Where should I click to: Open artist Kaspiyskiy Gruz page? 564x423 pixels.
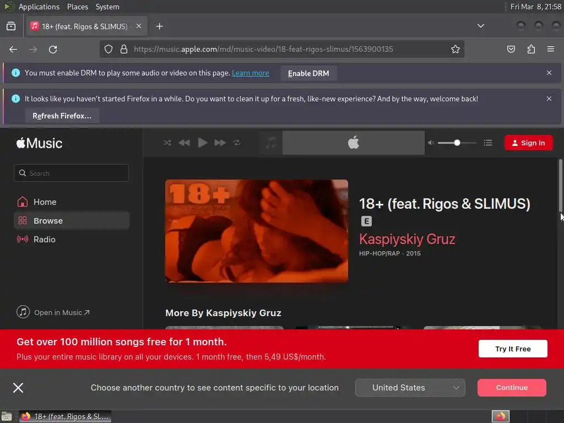407,239
